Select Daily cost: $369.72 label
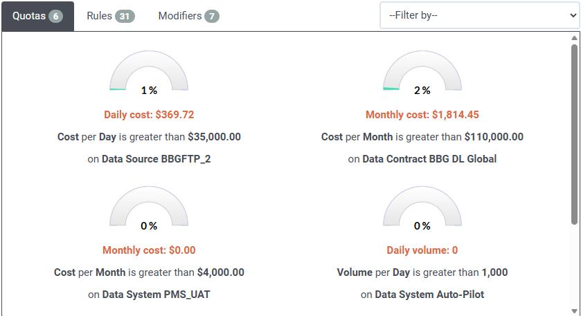Image resolution: width=581 pixels, height=316 pixels. coord(149,115)
